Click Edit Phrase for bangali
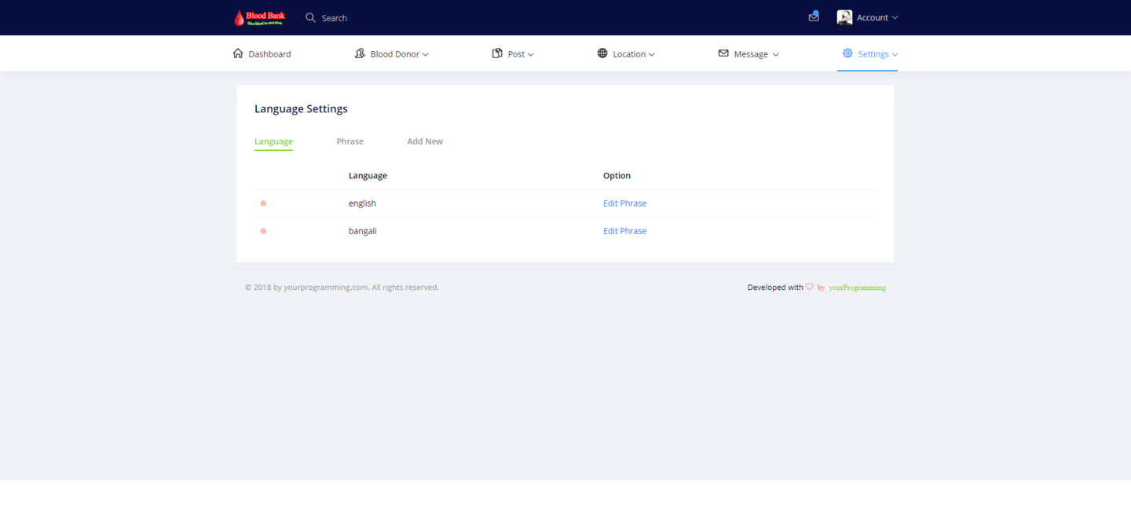This screenshot has width=1131, height=524. (624, 231)
